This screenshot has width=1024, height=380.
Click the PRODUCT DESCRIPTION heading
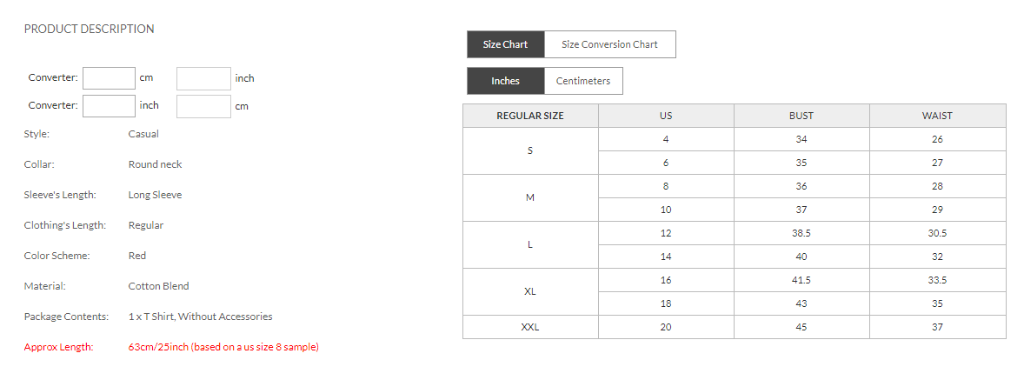pos(89,29)
